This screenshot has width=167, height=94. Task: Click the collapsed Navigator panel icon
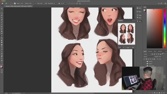pyautogui.click(x=138, y=21)
